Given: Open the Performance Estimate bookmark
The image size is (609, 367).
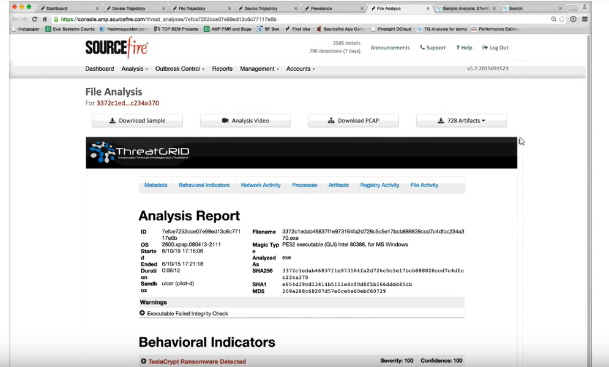Looking at the screenshot, I should click(x=495, y=29).
